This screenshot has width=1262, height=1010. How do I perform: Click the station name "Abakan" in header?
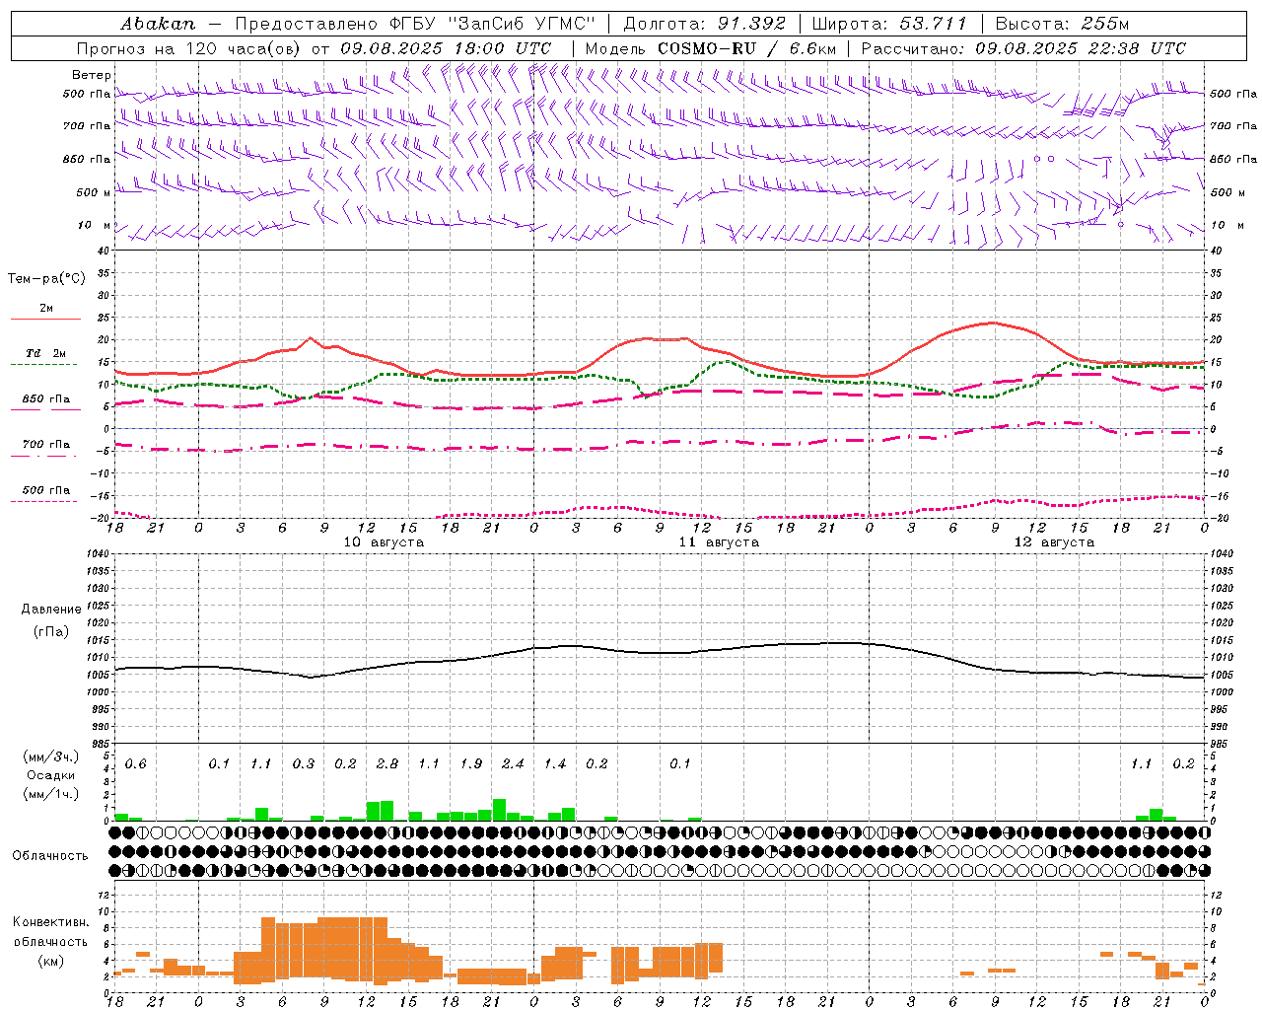[x=158, y=24]
